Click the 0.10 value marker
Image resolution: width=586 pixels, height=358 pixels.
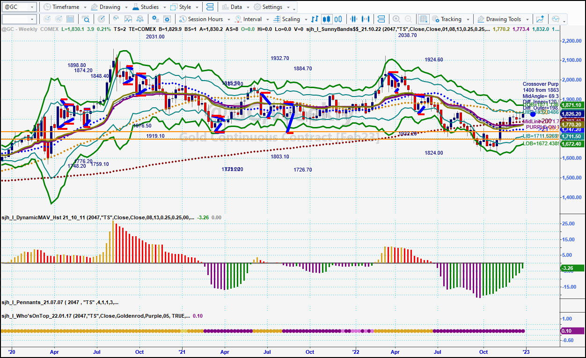572,331
